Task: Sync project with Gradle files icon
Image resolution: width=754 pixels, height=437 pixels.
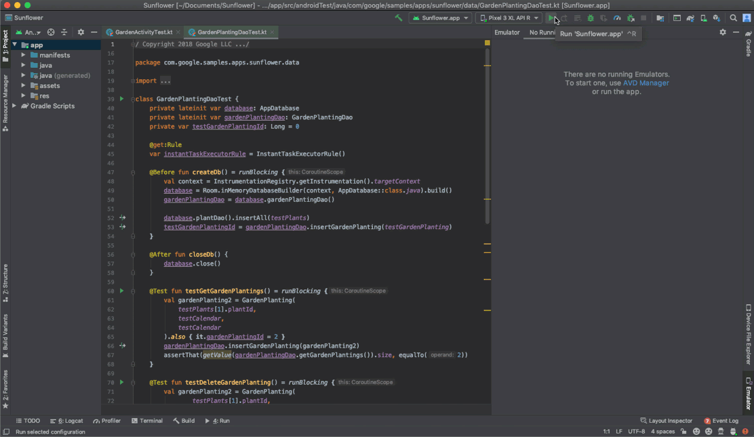Action: (x=691, y=18)
